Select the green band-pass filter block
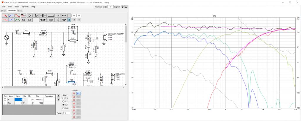This screenshot has height=121, width=301. coord(17,20)
